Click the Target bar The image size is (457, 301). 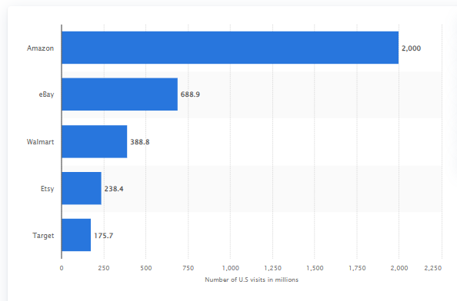click(x=76, y=235)
